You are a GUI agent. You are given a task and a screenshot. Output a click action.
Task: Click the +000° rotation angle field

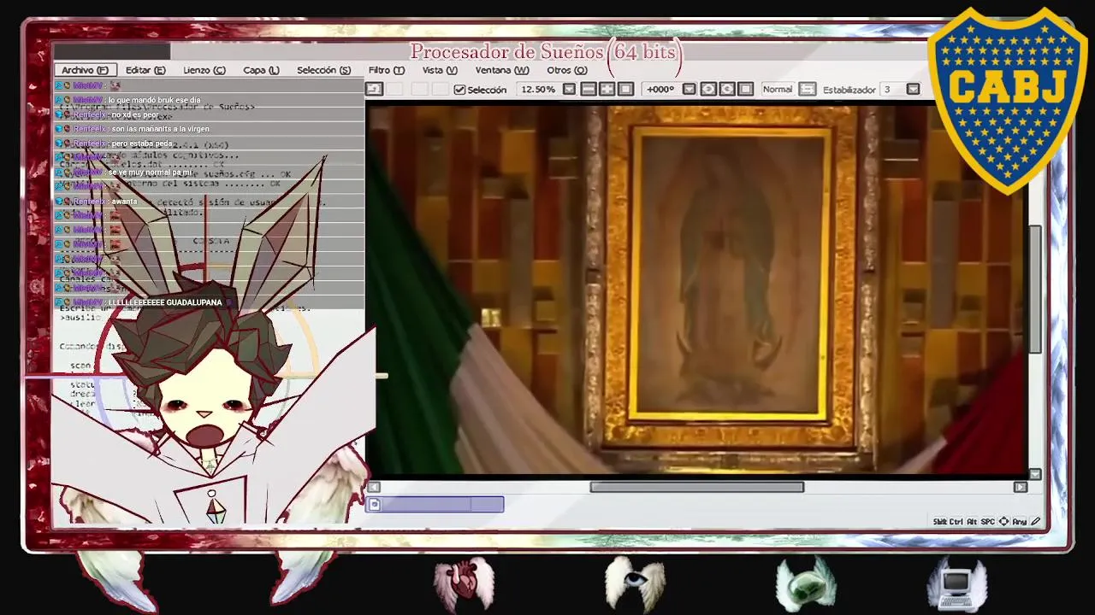pyautogui.click(x=661, y=89)
